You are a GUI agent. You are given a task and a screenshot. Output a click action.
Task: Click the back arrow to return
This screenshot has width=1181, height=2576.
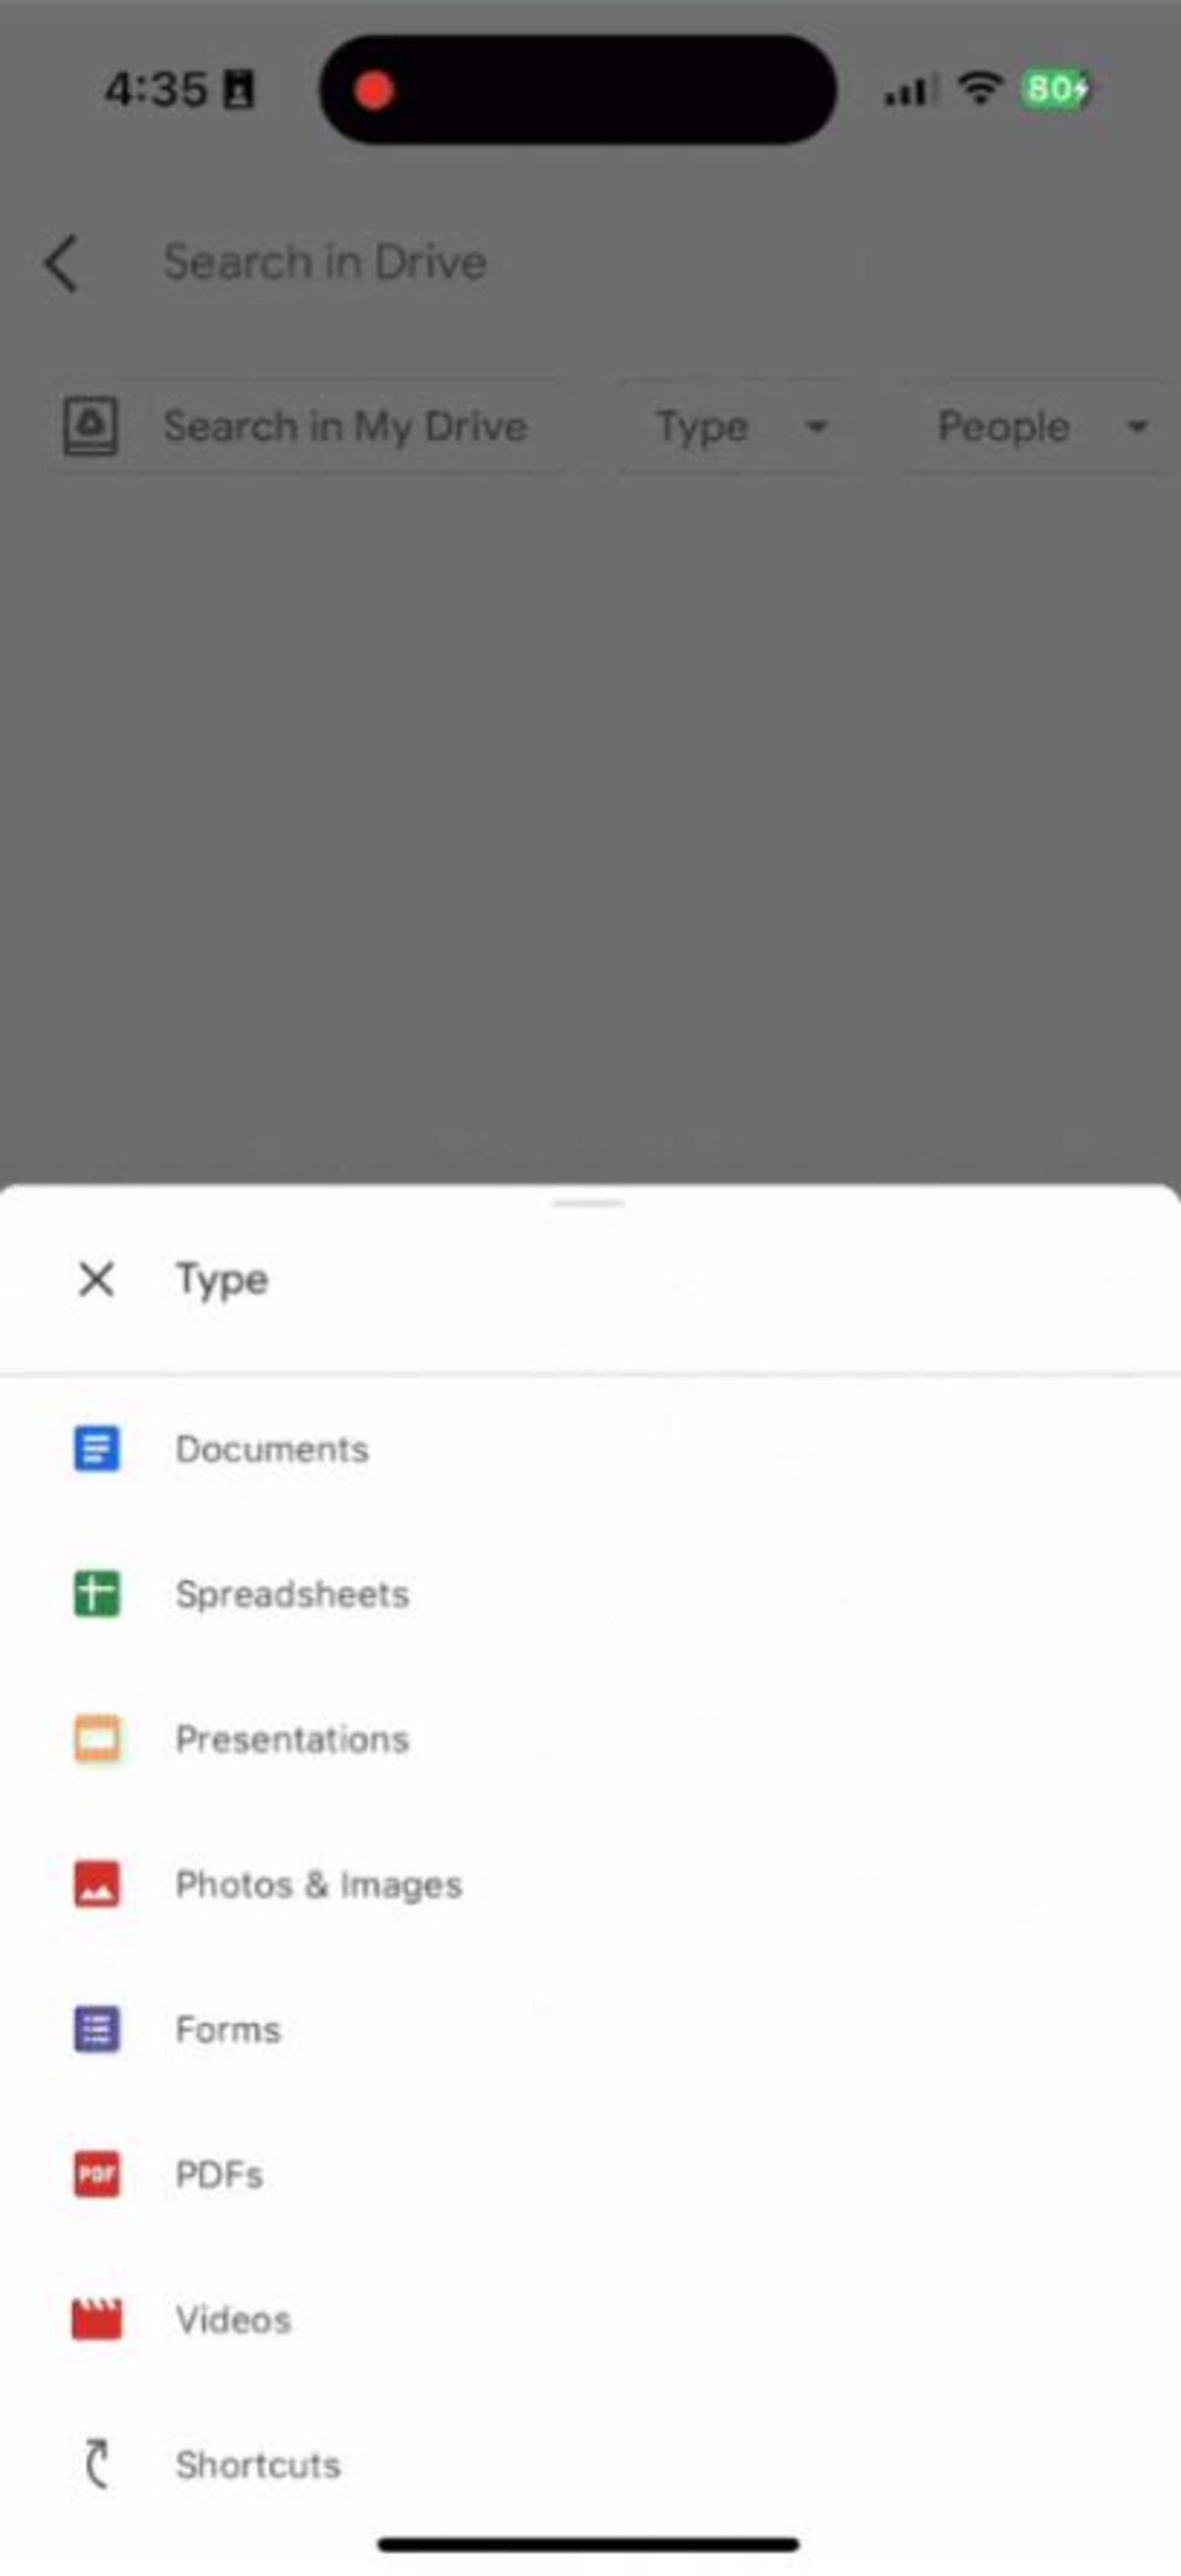coord(59,261)
